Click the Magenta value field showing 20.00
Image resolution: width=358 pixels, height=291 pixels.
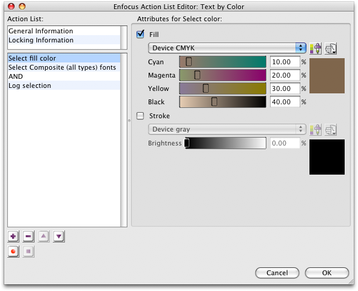tap(285, 75)
